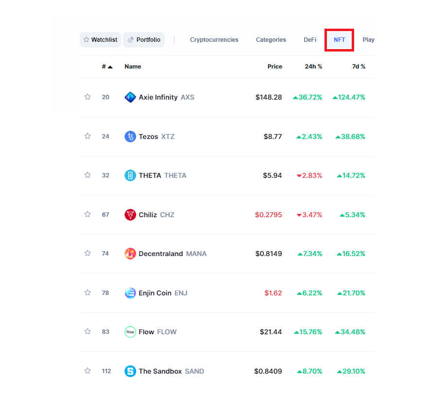The height and width of the screenshot is (413, 431).
Task: Star Tezos for watchlist
Action: (88, 136)
